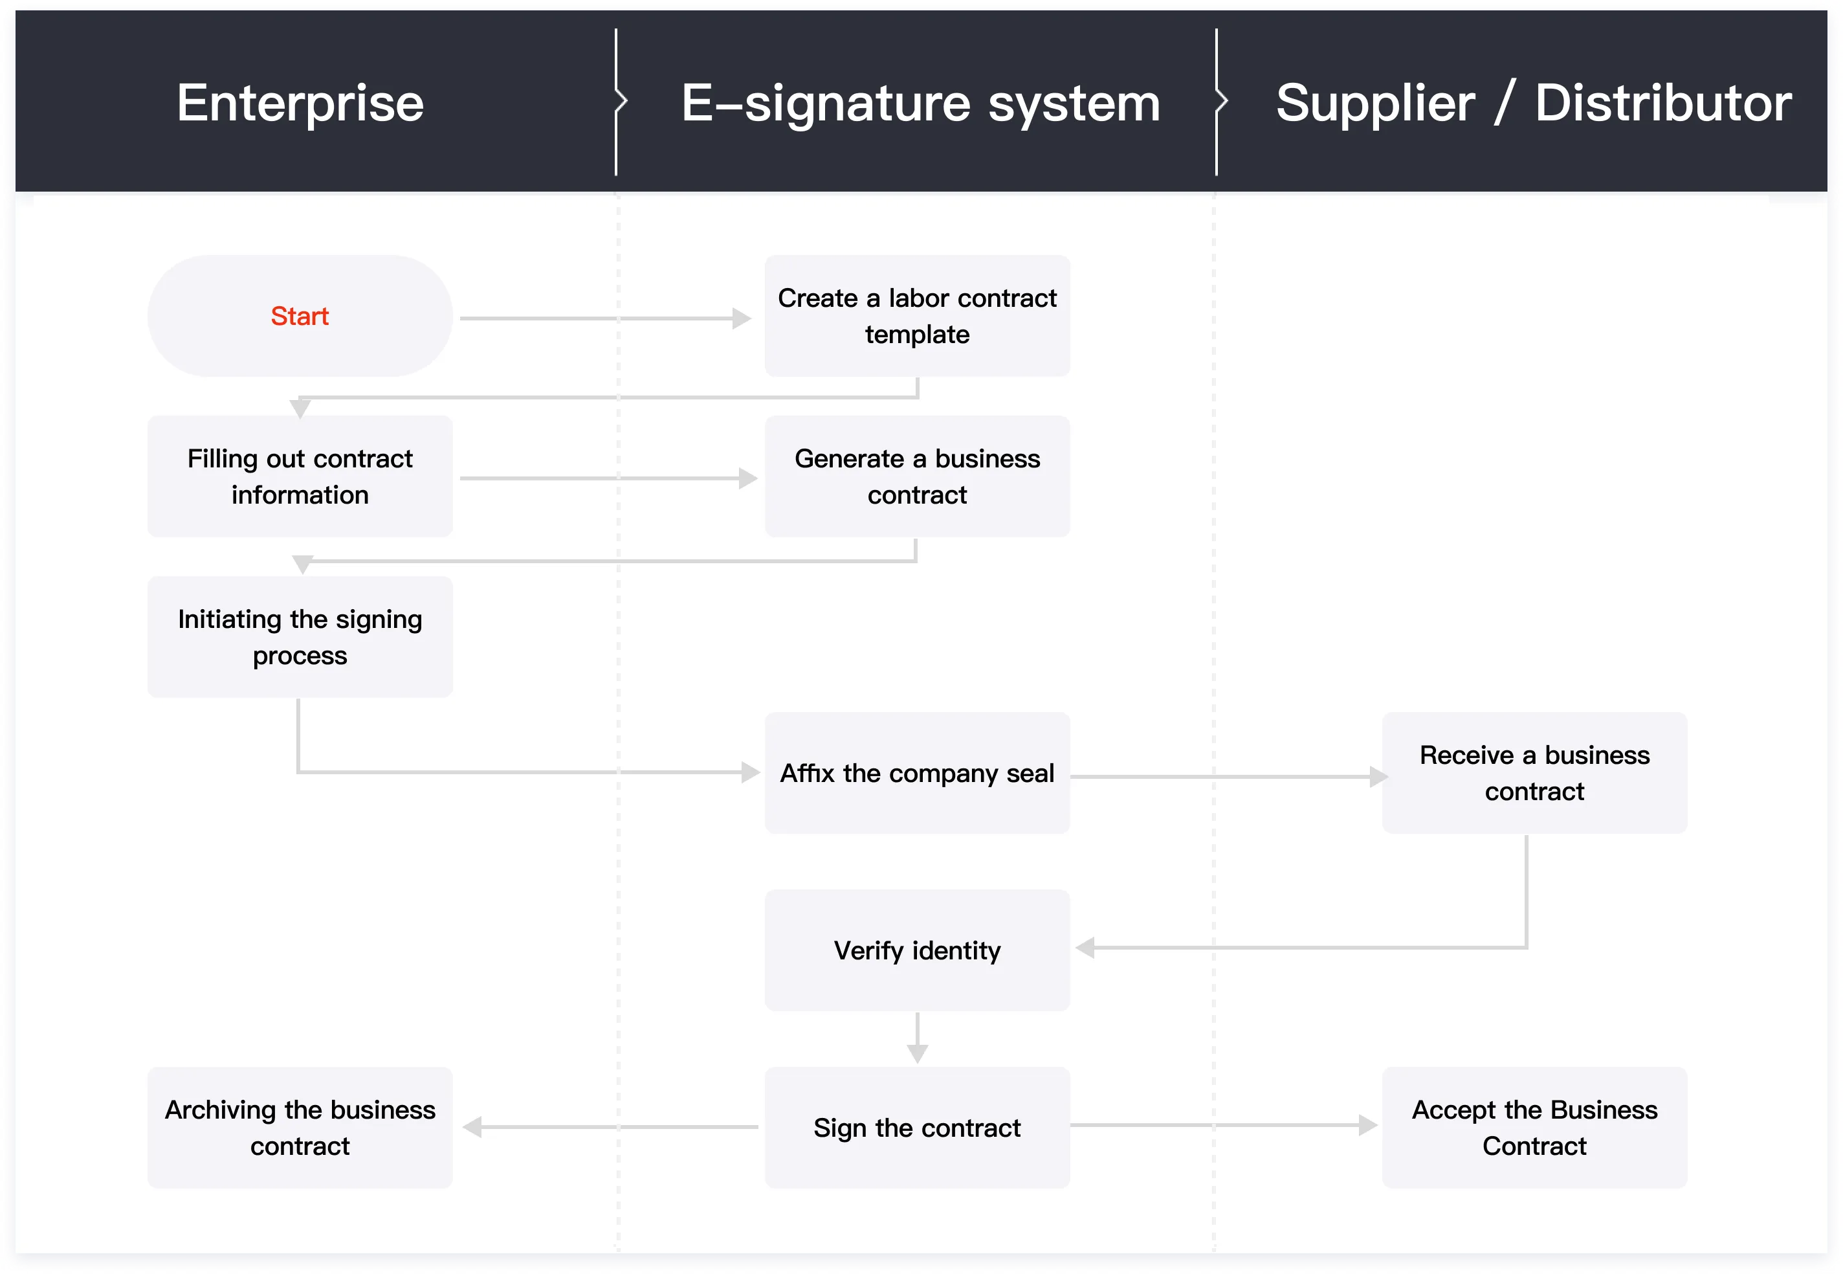Select the Archiving the business contract box
Viewport: 1843px width, 1274px height.
[x=299, y=1127]
